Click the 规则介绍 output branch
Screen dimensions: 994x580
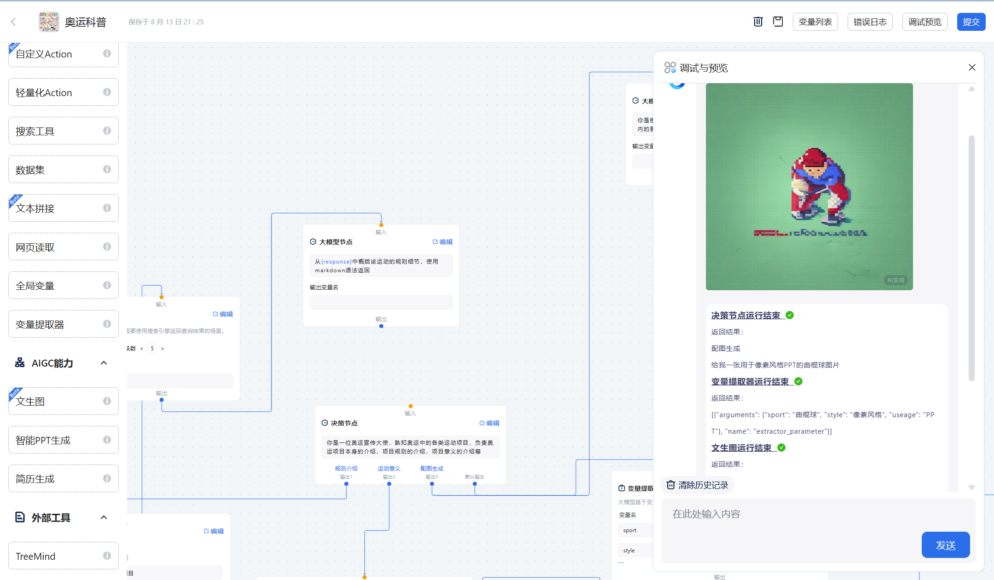coord(346,469)
